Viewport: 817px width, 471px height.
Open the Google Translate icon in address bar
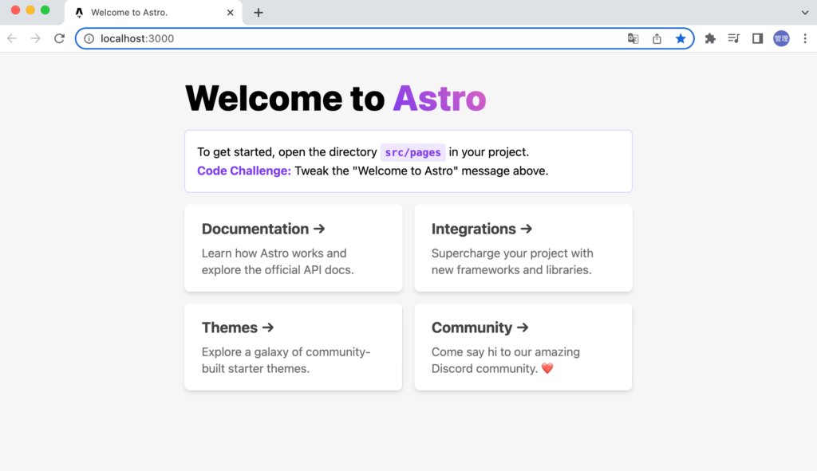(x=633, y=37)
